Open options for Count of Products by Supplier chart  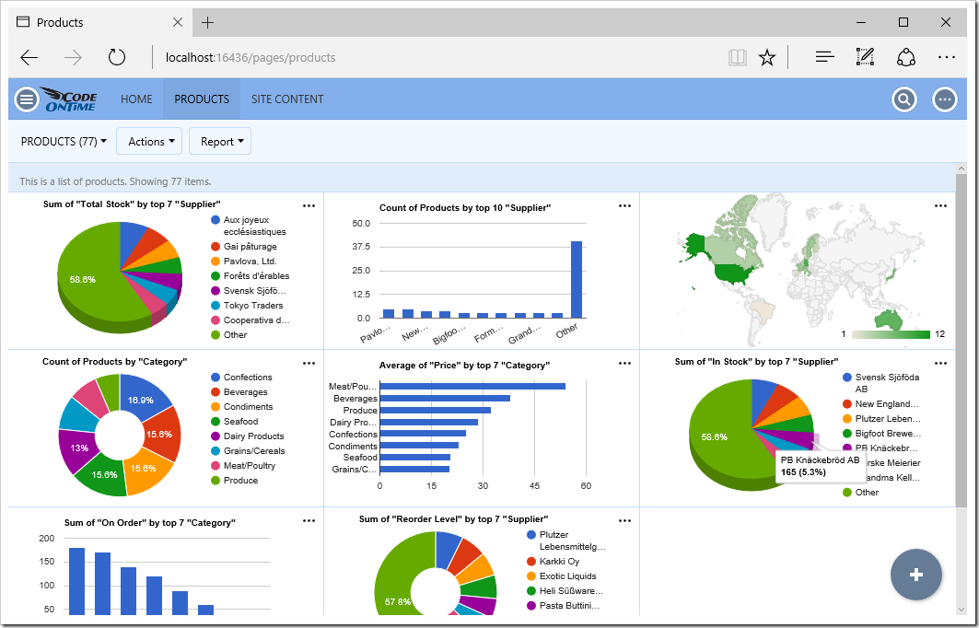click(x=624, y=206)
